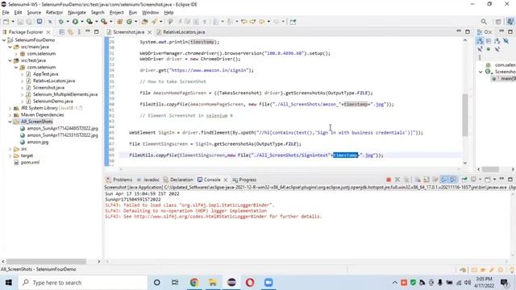
Task: Collapse the src/test/java folder
Action: point(10,60)
